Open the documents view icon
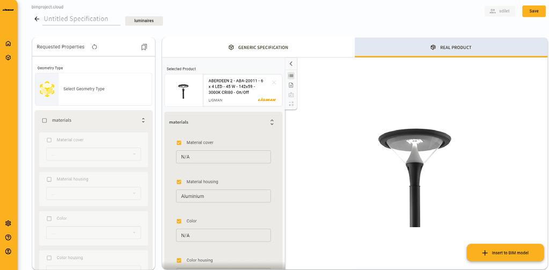This screenshot has width=549, height=270. coord(291,85)
